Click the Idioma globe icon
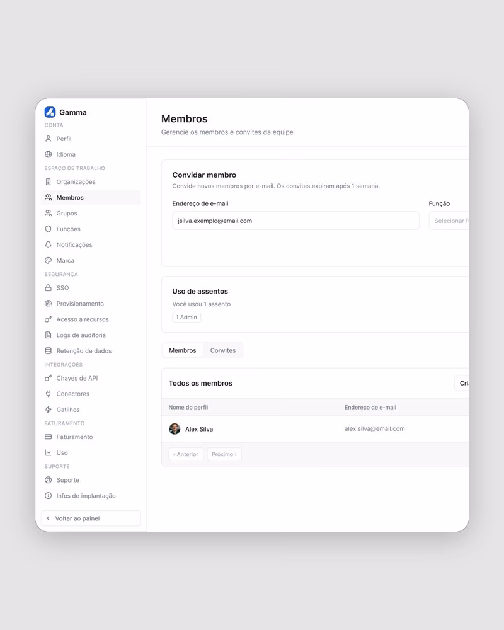Image resolution: width=504 pixels, height=630 pixels. click(49, 154)
